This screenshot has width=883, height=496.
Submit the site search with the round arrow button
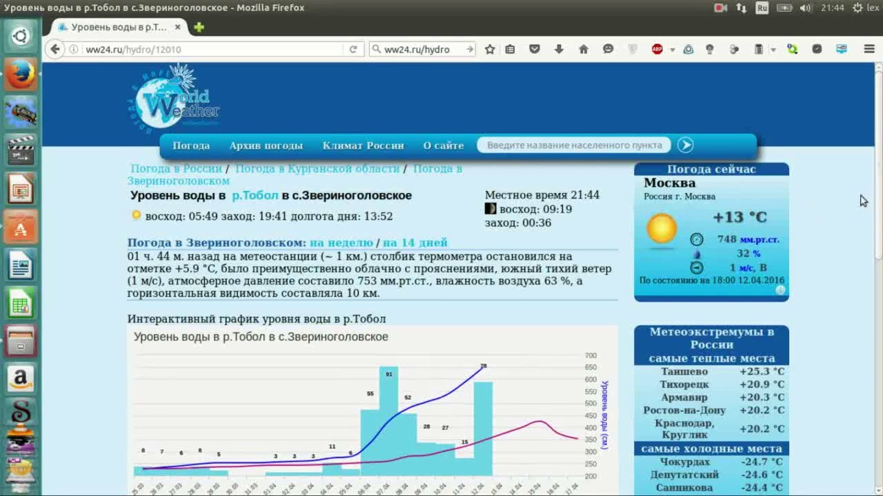(685, 145)
